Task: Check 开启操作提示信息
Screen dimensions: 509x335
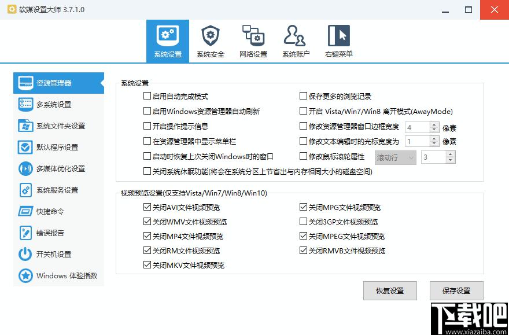Action: [147, 126]
